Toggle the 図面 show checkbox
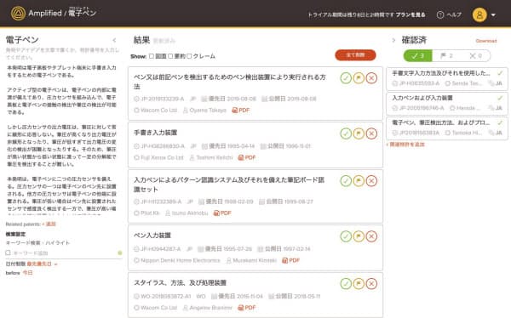Viewport: 511px width, 318px height. (x=152, y=56)
